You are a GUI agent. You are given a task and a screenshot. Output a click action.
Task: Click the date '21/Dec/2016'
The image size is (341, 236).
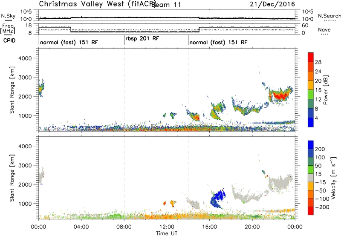click(272, 4)
